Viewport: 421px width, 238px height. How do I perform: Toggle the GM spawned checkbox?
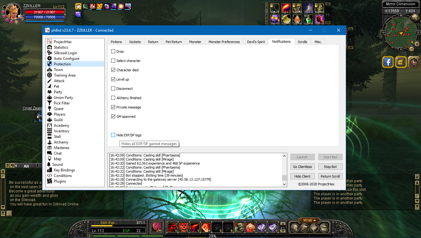[113, 117]
